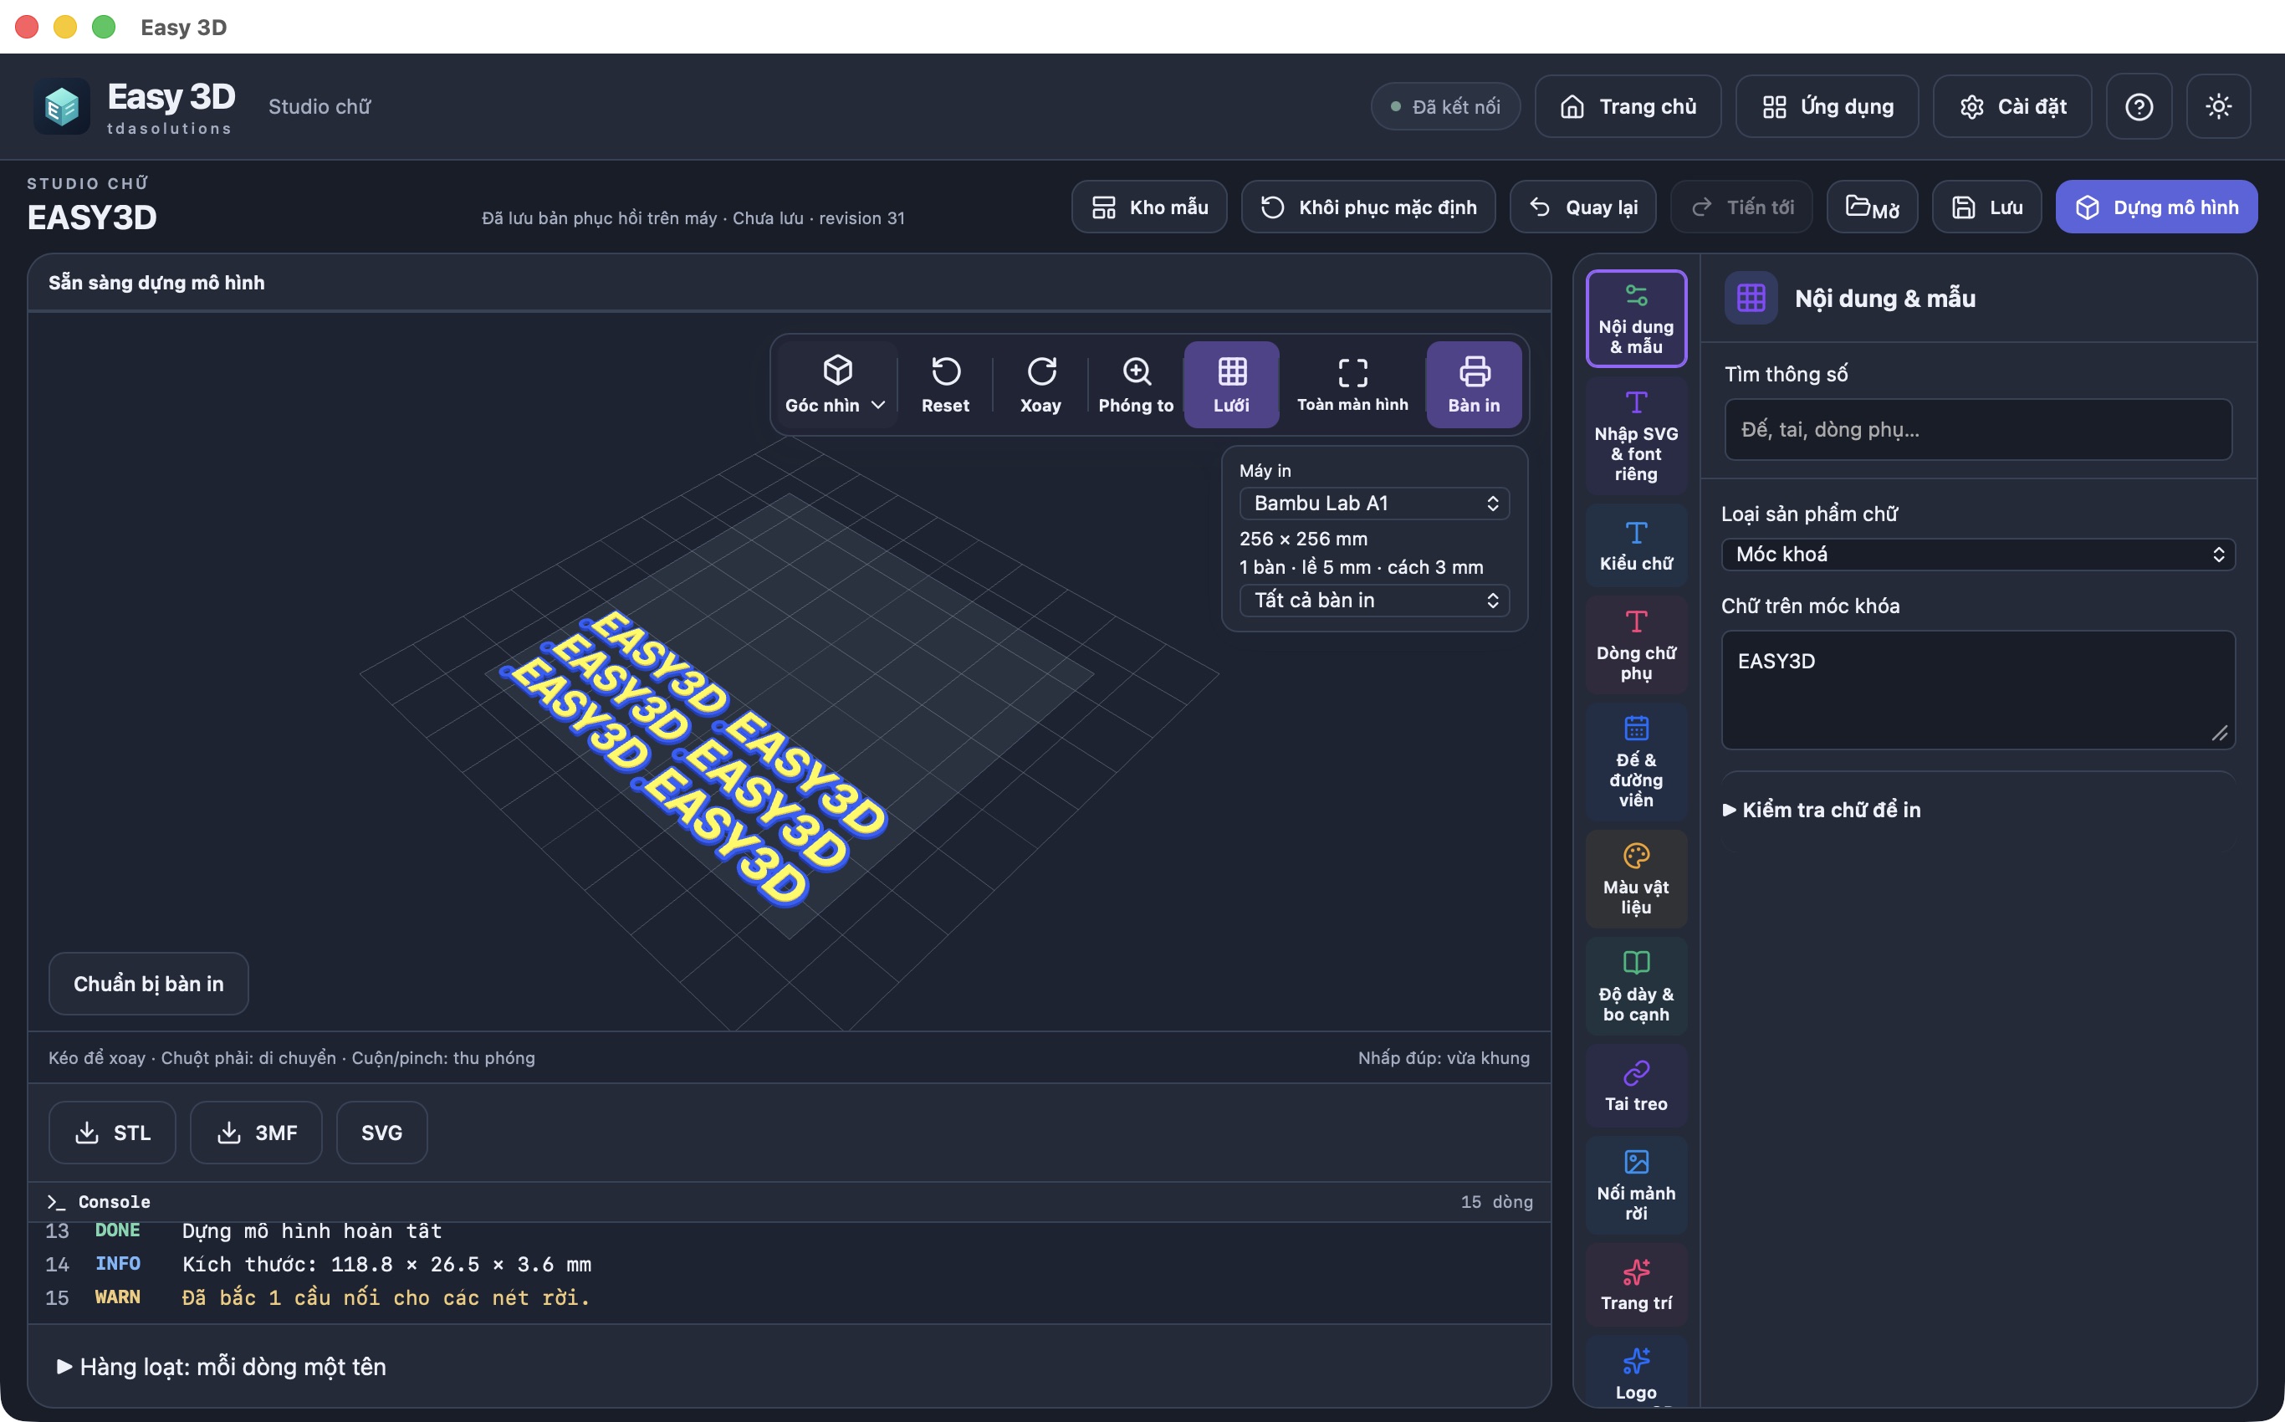The image size is (2285, 1422).
Task: Click Khôi phục mặc định button
Action: 1368,207
